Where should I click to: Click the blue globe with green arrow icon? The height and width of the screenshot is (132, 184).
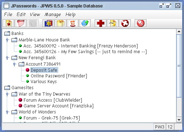[85, 23]
